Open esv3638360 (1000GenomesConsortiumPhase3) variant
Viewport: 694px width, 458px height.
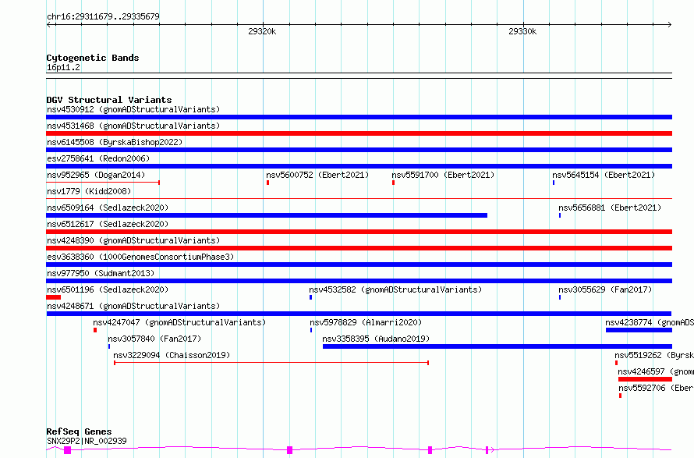click(140, 257)
